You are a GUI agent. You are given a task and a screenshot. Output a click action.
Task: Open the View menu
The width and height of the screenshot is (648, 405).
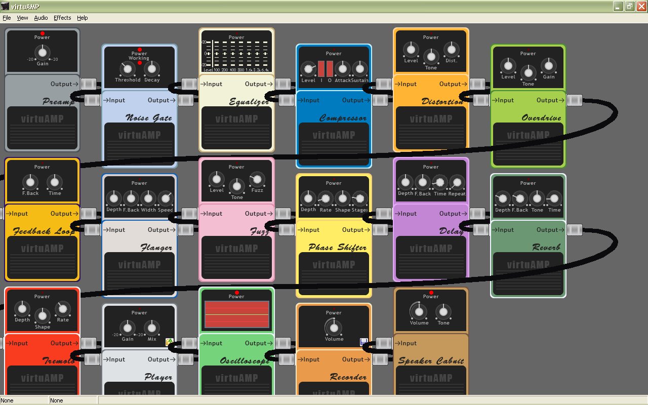[x=22, y=18]
